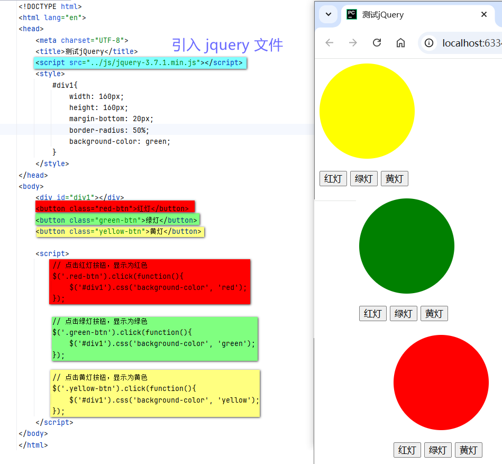The width and height of the screenshot is (502, 464).
Task: Click the <title>测试jQuery</title> line
Action: click(x=86, y=51)
